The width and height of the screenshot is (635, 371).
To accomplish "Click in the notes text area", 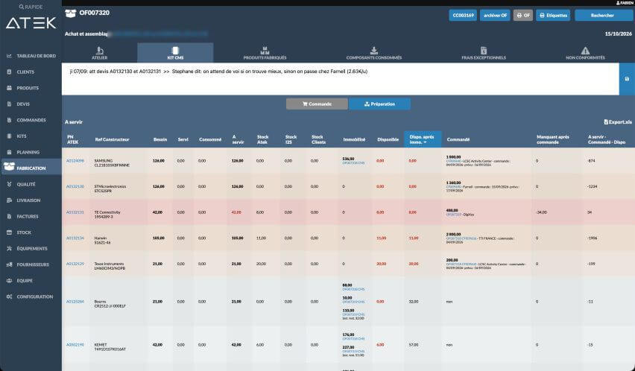I will click(340, 79).
